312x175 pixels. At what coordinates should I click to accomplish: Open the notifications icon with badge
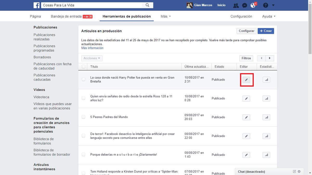[x=253, y=5]
